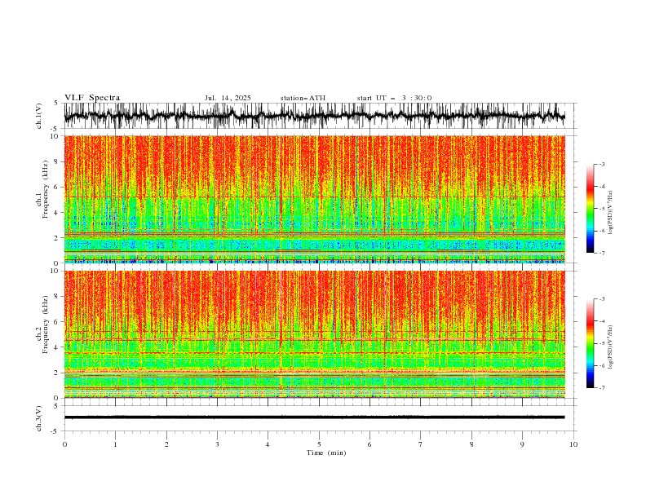Viewport: 646px width, 499px height.
Task: Click the ch.1 "Frequency (kHz)" axis label
Action: tap(45, 189)
